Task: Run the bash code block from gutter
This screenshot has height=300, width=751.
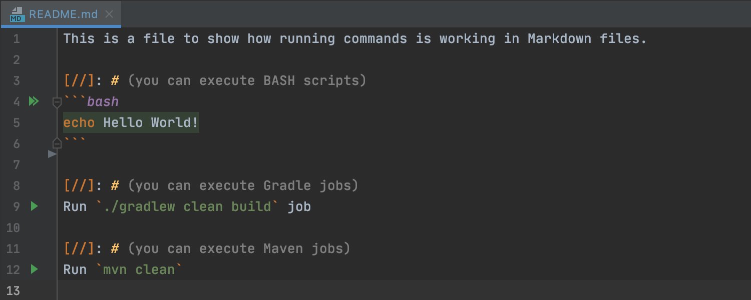Action: coord(34,101)
